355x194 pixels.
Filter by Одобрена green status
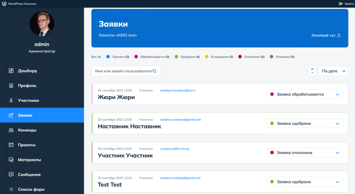coord(188,57)
